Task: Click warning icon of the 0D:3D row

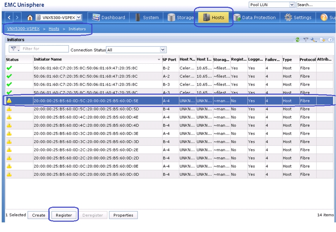Action: [x=9, y=141]
